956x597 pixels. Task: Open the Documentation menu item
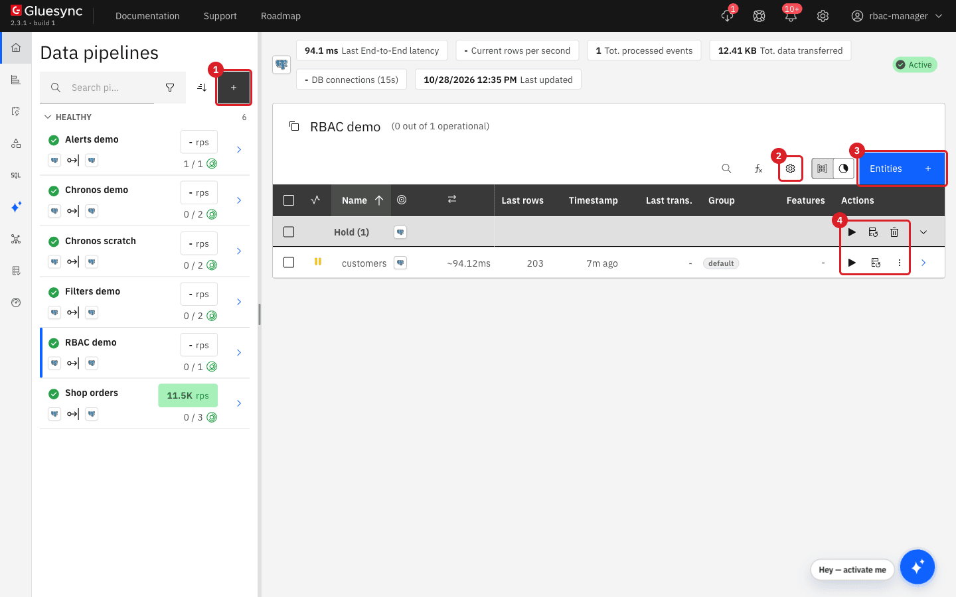coord(147,16)
